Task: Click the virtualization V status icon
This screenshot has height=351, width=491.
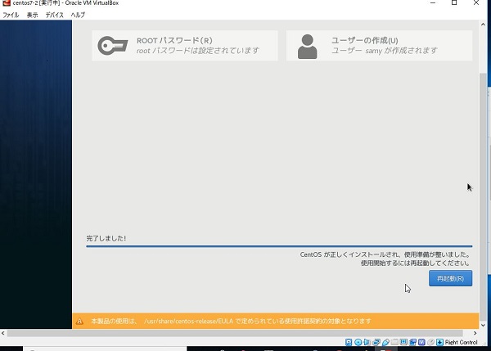Action: 421,342
